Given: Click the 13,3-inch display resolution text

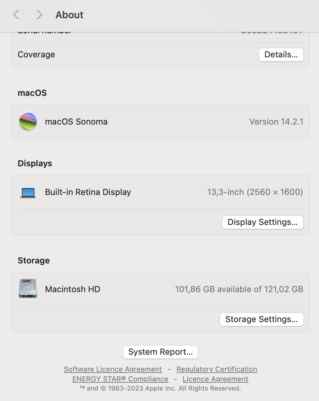Looking at the screenshot, I should [x=255, y=192].
